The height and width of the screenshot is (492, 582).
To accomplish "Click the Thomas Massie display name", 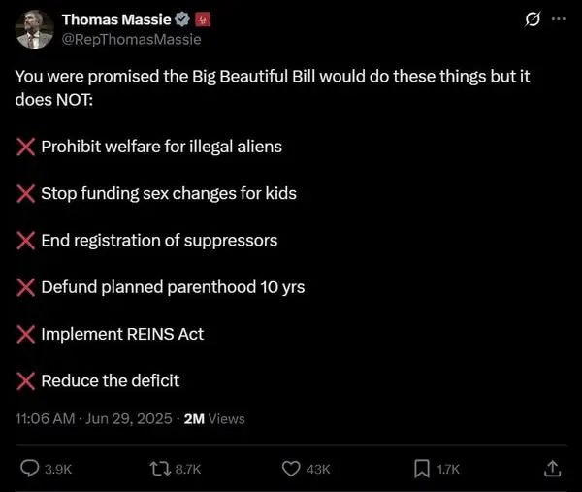I will pos(116,19).
